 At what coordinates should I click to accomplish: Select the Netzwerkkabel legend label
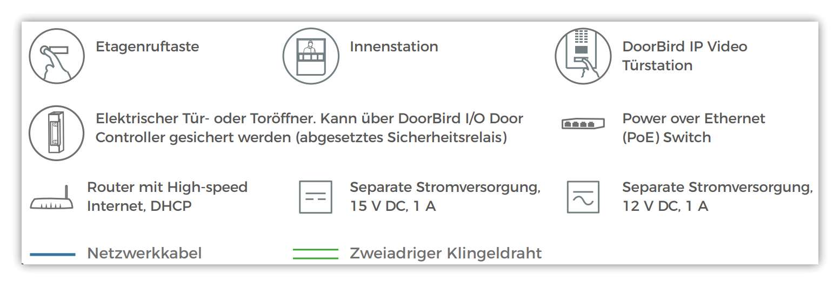(144, 253)
